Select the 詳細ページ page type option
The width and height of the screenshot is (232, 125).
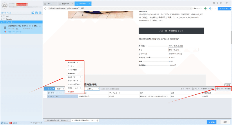pos(60,89)
